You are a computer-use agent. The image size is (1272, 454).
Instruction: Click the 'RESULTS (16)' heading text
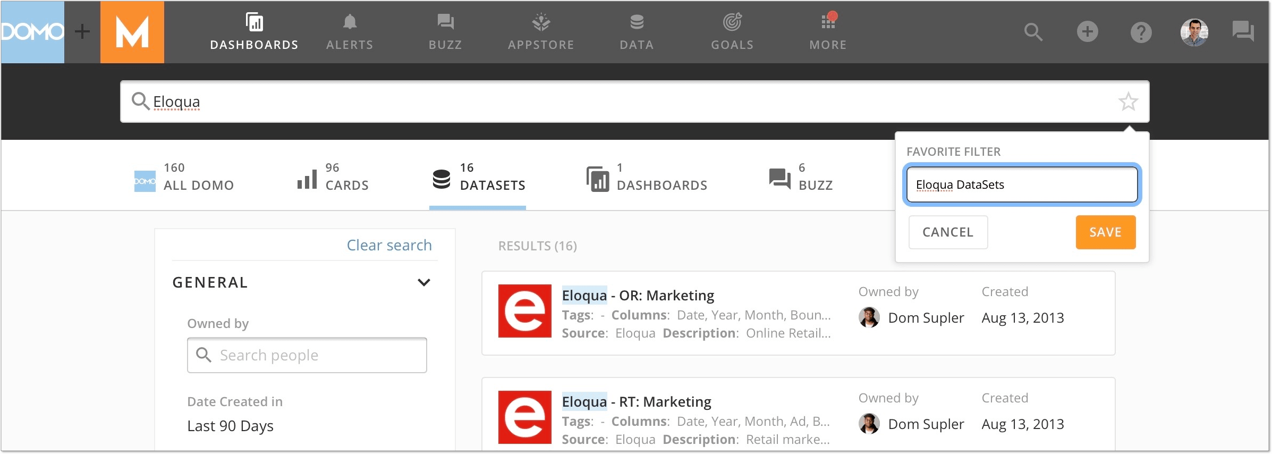click(x=537, y=246)
